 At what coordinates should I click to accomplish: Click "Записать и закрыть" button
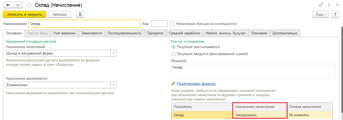pos(24,14)
